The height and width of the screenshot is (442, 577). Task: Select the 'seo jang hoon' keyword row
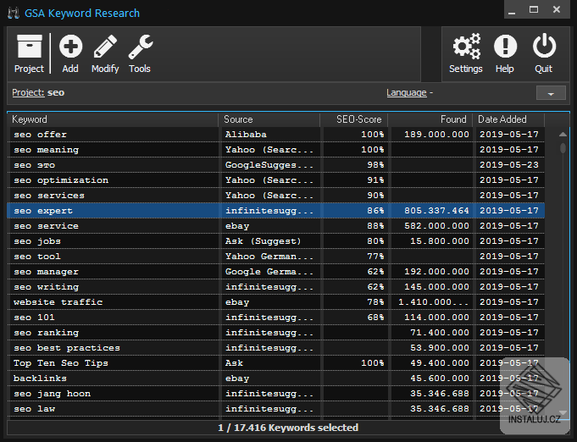[276, 394]
